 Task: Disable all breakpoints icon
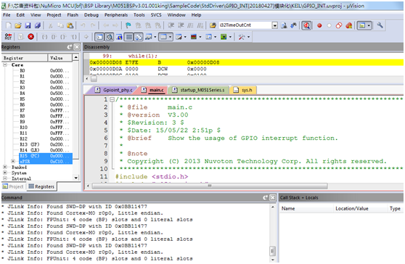click(x=339, y=25)
